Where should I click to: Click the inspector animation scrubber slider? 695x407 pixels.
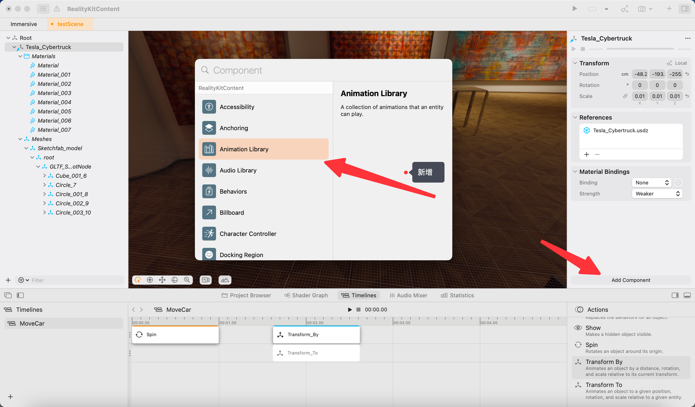(x=640, y=49)
